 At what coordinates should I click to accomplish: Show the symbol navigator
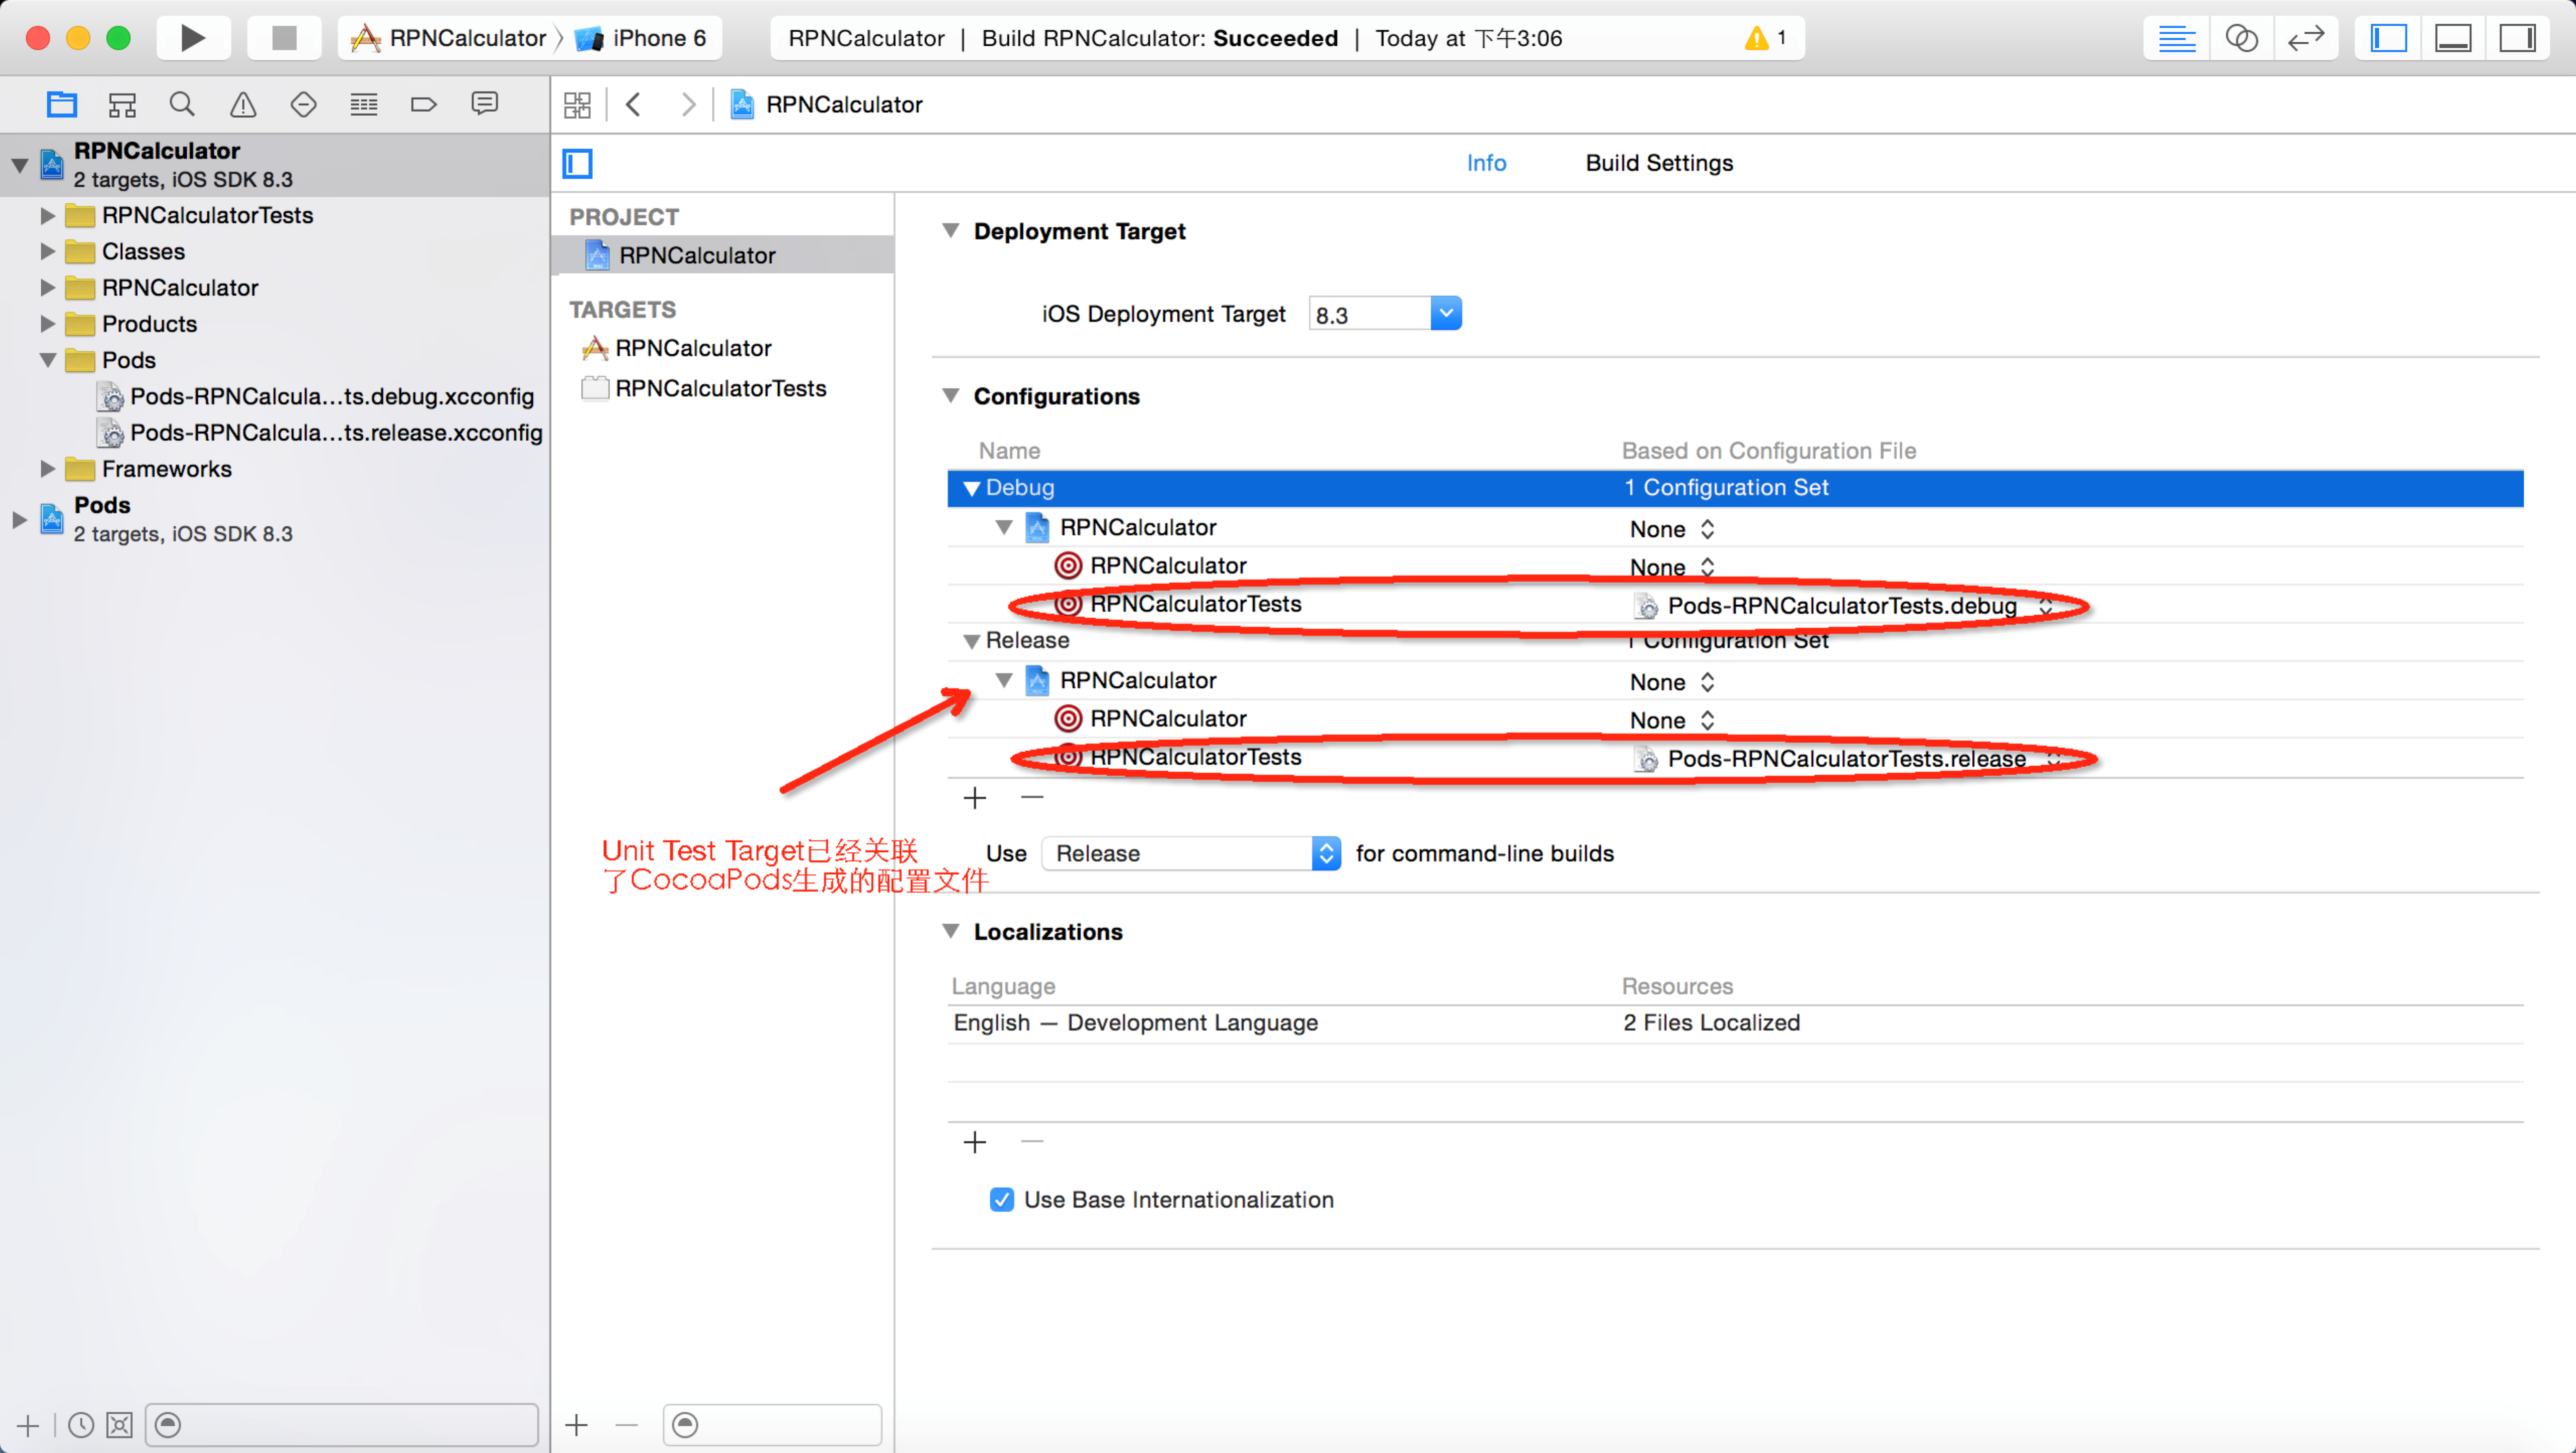coord(122,104)
